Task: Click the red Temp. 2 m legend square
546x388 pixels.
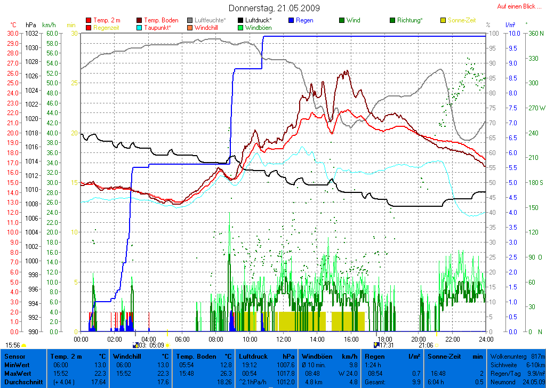Action: [89, 20]
